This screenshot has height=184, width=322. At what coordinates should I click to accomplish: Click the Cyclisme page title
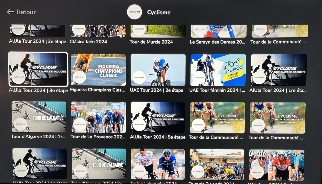[159, 13]
